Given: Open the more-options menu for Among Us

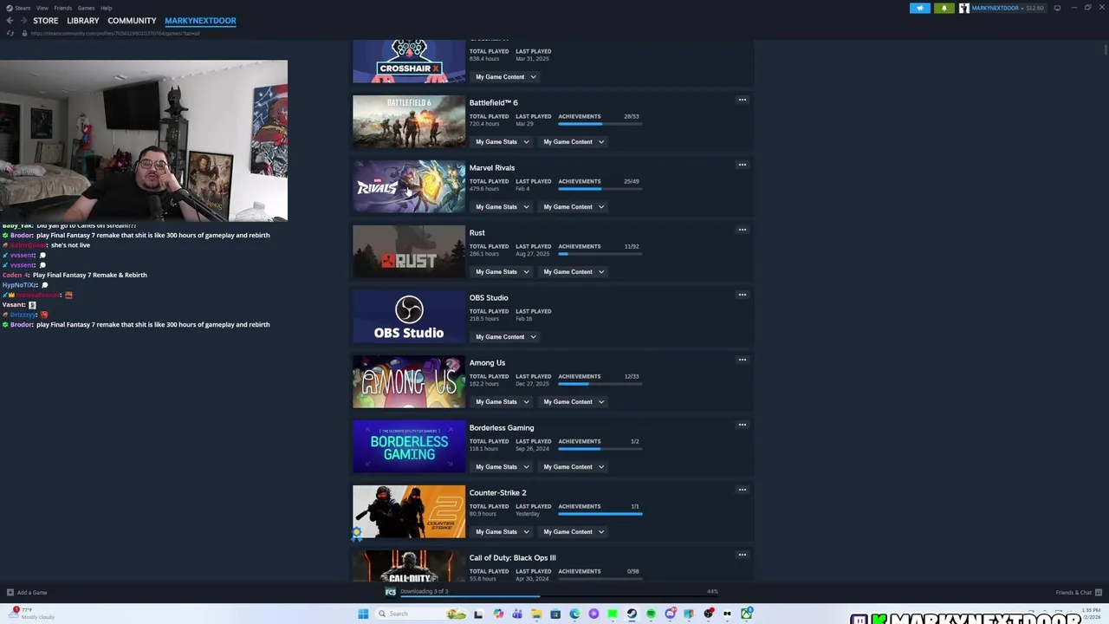Looking at the screenshot, I should click(742, 360).
